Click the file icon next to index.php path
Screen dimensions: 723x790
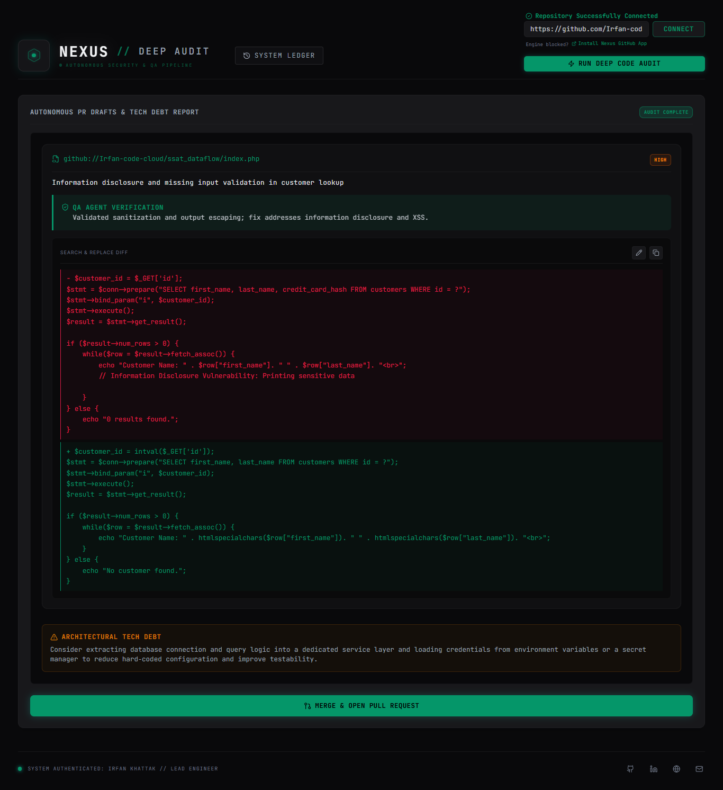[x=56, y=159]
